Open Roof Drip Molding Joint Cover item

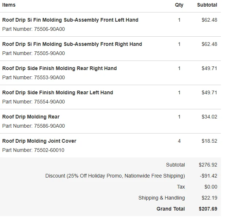(x=39, y=141)
